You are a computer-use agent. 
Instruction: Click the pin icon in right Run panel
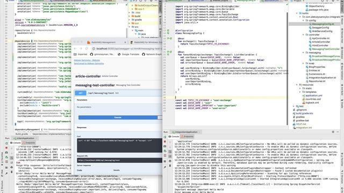pyautogui.click(x=165, y=167)
